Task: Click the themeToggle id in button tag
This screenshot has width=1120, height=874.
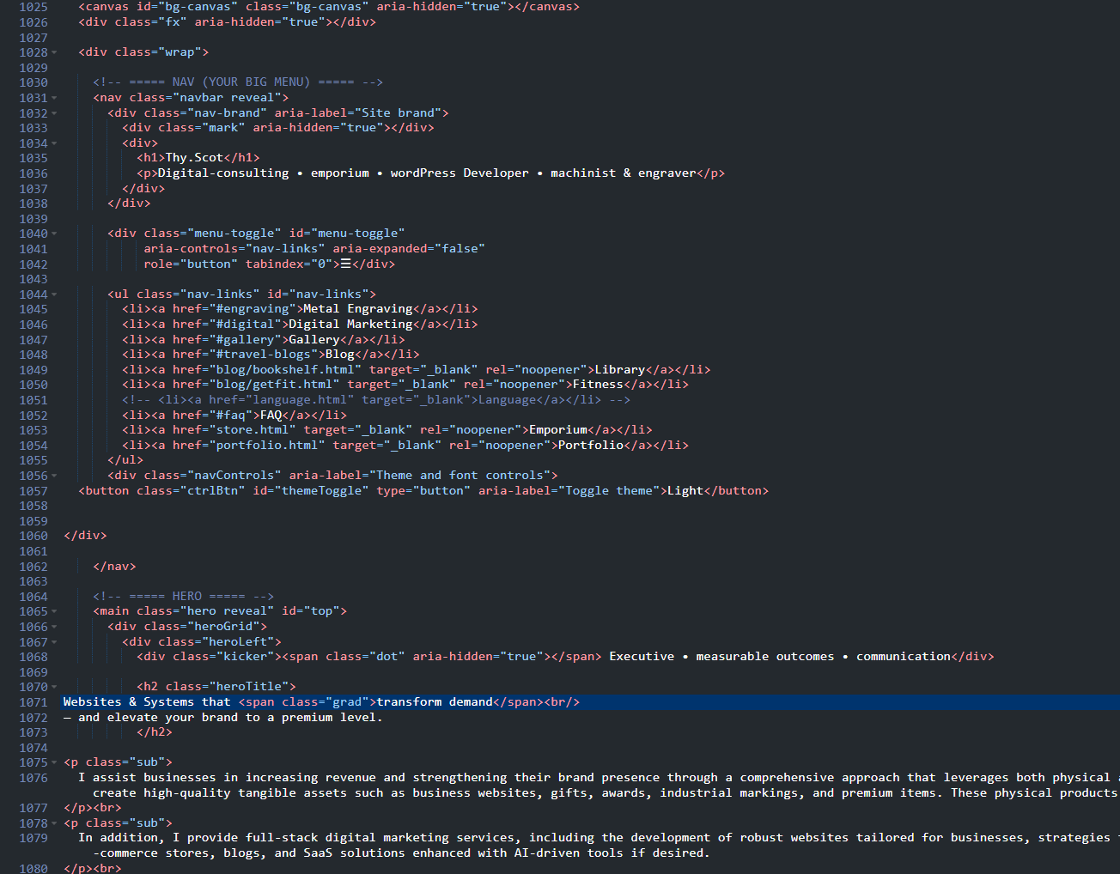Action: coord(325,491)
